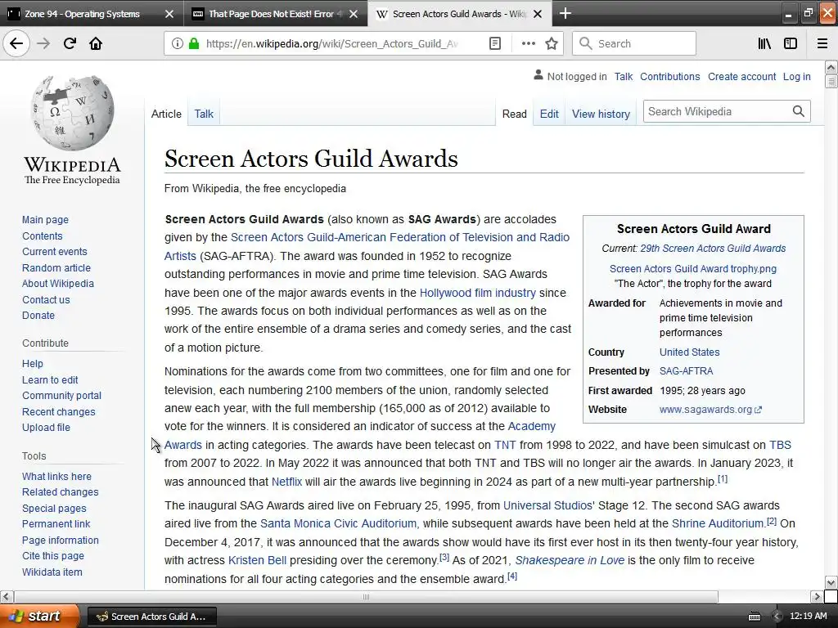Open Contributions link at top

pyautogui.click(x=669, y=76)
